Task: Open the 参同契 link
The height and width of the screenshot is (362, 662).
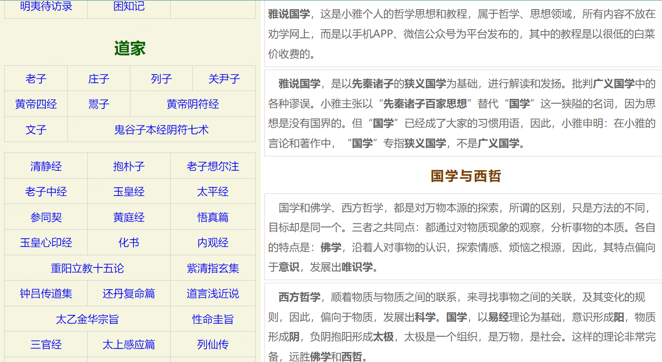Action: [46, 217]
